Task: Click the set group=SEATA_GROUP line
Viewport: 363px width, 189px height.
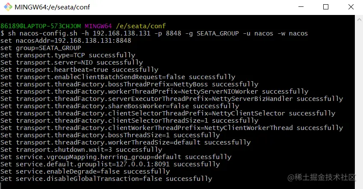Action: [x=41, y=48]
